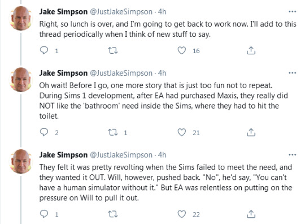Retweet the 'lunch is over' tweet

click(x=113, y=51)
